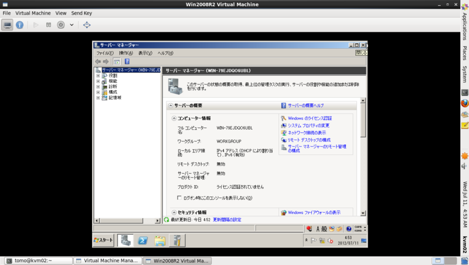Click Windows のライセンス認証 link
The height and width of the screenshot is (265, 469).
310,118
